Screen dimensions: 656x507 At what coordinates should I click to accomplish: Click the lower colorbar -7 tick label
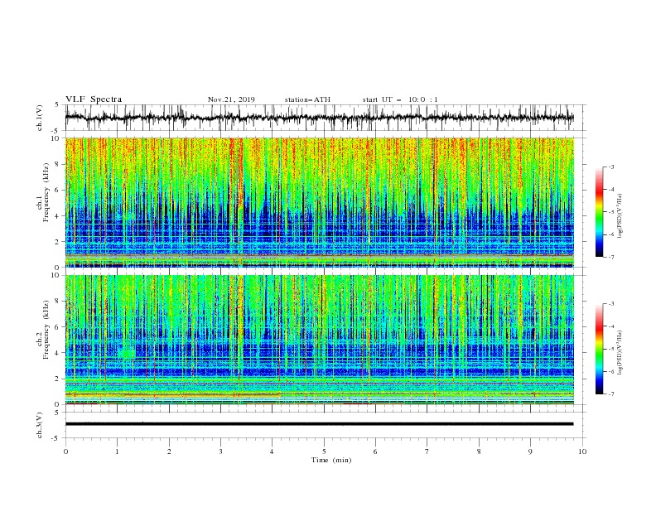click(x=610, y=394)
